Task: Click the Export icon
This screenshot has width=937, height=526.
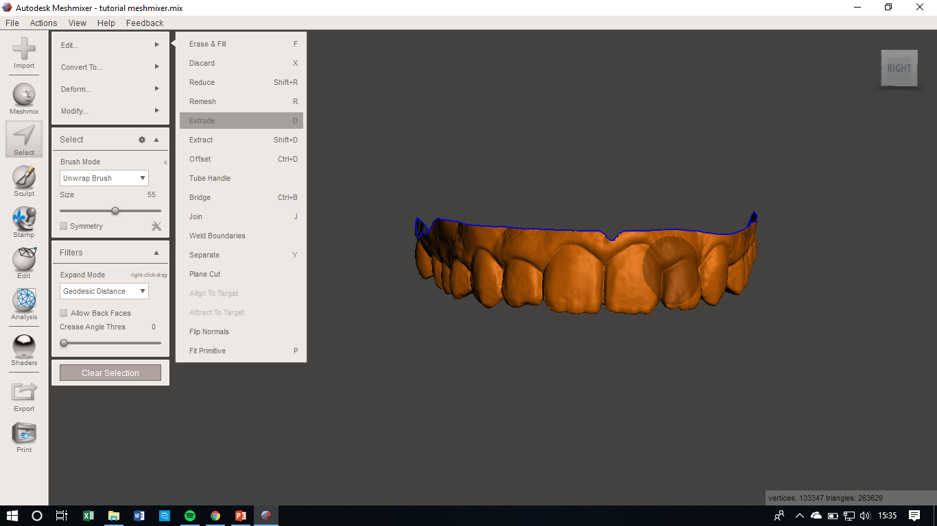Action: 24,396
